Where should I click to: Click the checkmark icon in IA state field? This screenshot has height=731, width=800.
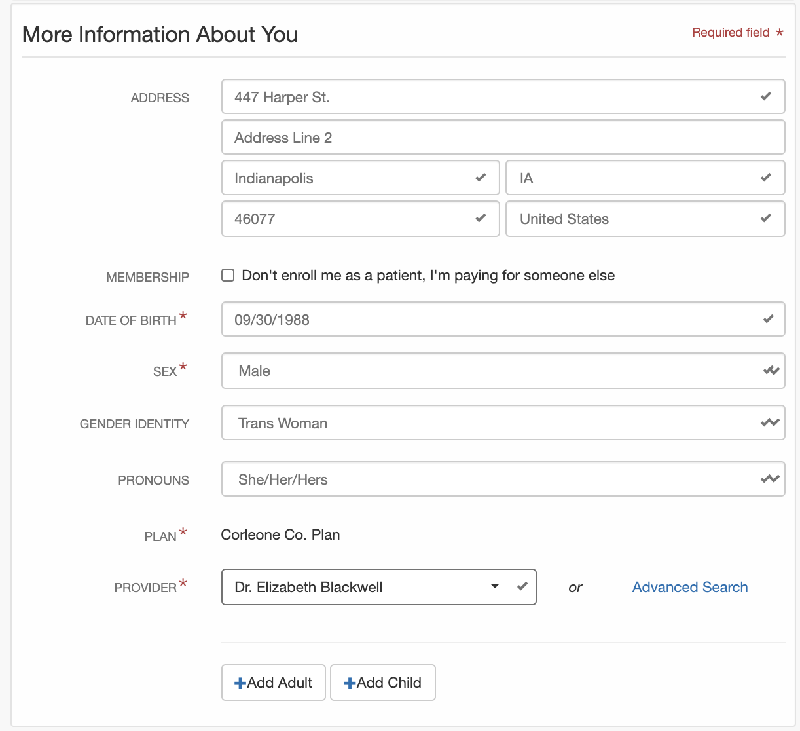pyautogui.click(x=765, y=178)
